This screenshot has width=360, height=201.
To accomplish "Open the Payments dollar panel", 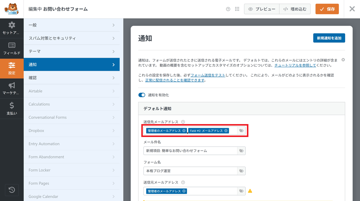I will (x=12, y=108).
